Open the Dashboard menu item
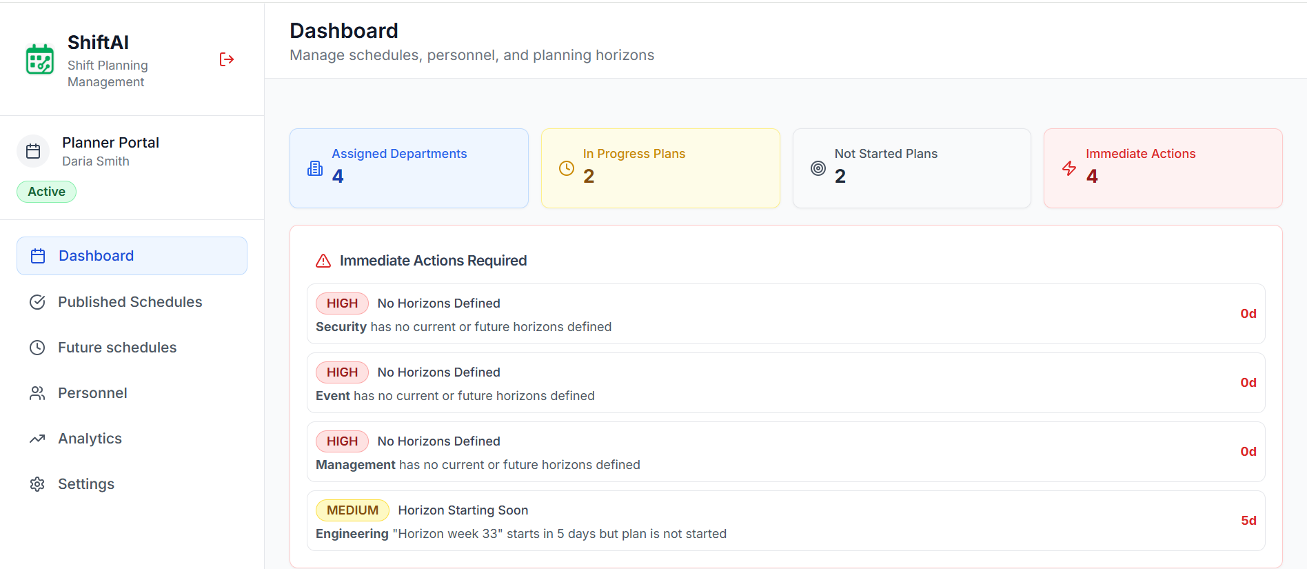The height and width of the screenshot is (569, 1307). 132,256
